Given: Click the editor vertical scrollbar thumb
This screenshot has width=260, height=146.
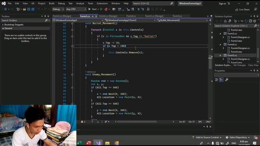Looking at the screenshot, I should click(210, 62).
